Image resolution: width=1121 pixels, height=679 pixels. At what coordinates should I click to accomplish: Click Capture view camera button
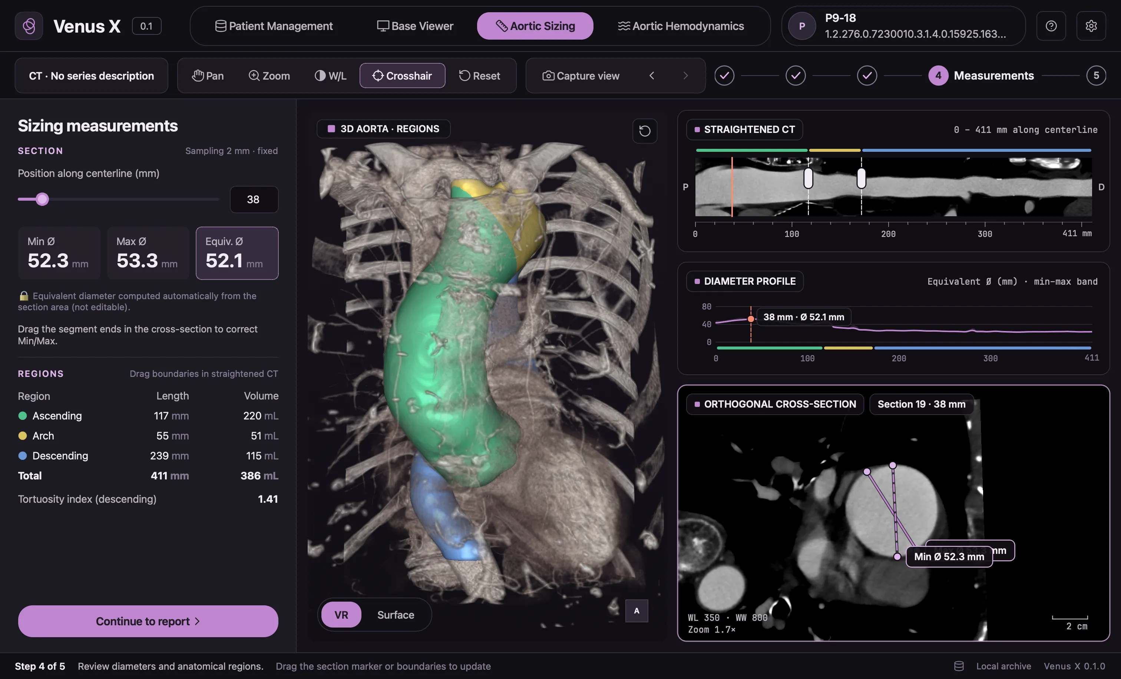point(581,76)
